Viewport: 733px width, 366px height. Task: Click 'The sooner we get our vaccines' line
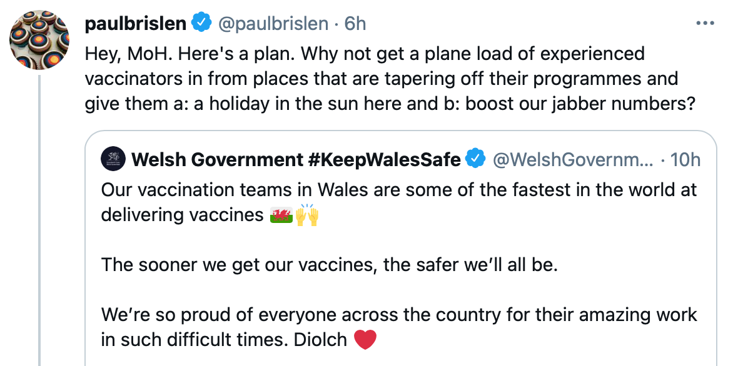(329, 265)
